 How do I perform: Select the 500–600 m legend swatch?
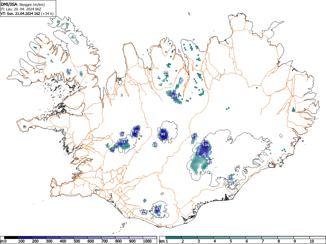[81, 237]
